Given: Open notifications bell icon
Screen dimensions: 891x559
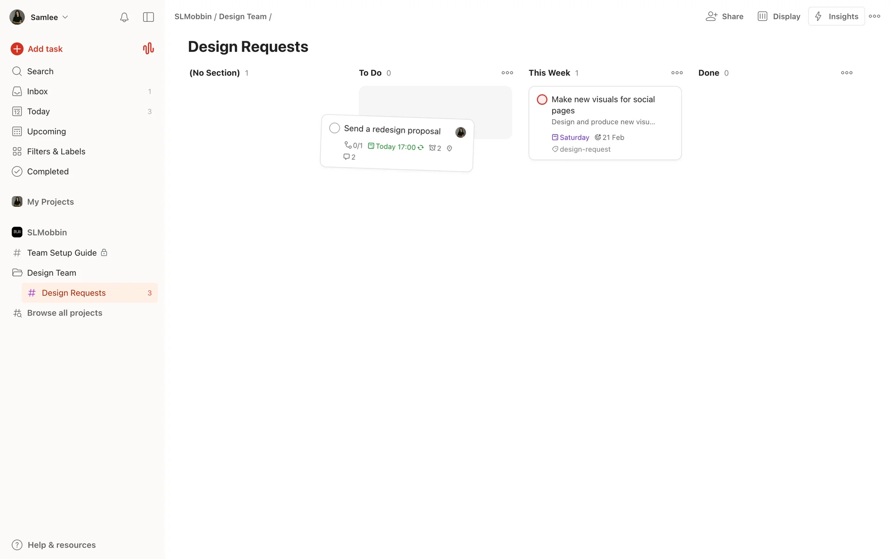Looking at the screenshot, I should [124, 17].
